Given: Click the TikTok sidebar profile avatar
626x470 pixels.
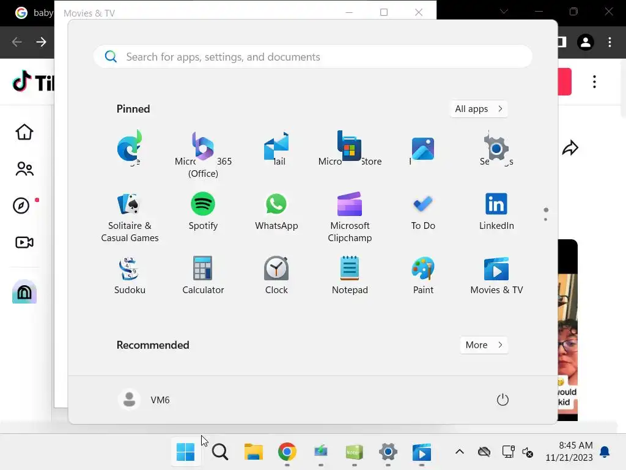Looking at the screenshot, I should [x=24, y=291].
